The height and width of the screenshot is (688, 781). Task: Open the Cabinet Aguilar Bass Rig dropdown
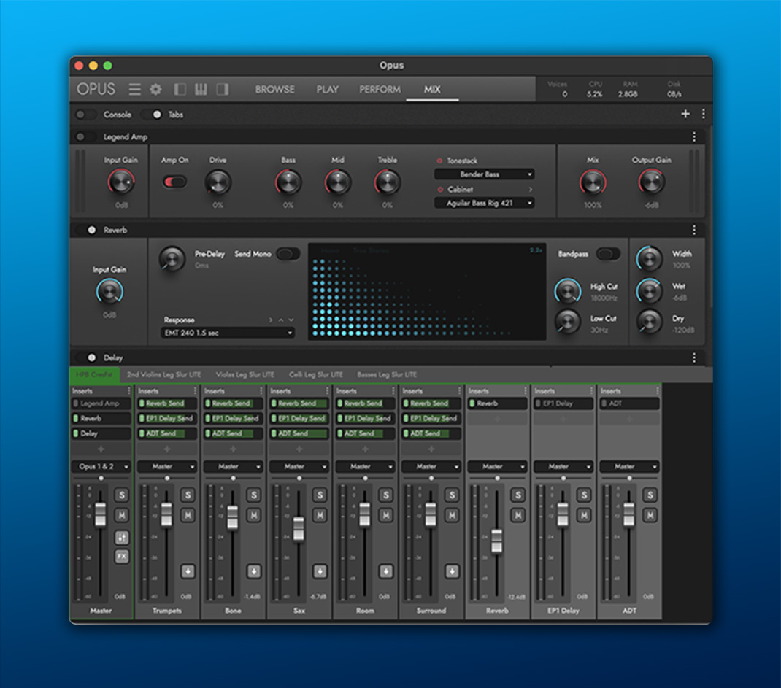(484, 203)
